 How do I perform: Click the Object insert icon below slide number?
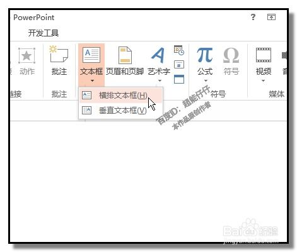click(179, 79)
